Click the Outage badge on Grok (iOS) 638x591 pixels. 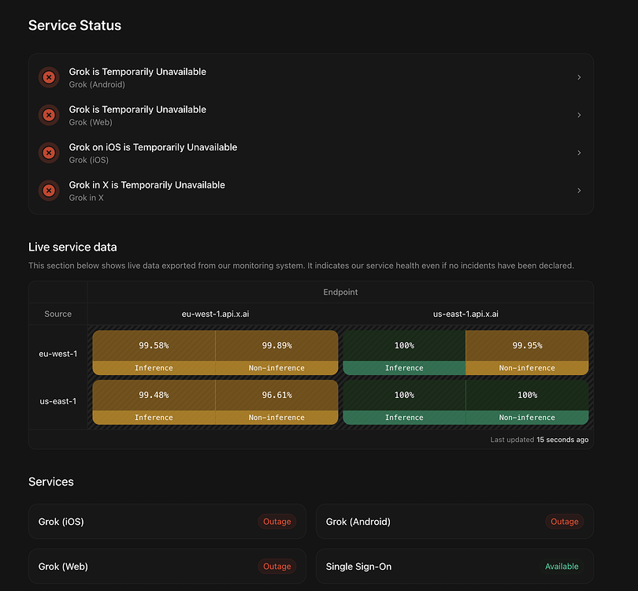276,522
